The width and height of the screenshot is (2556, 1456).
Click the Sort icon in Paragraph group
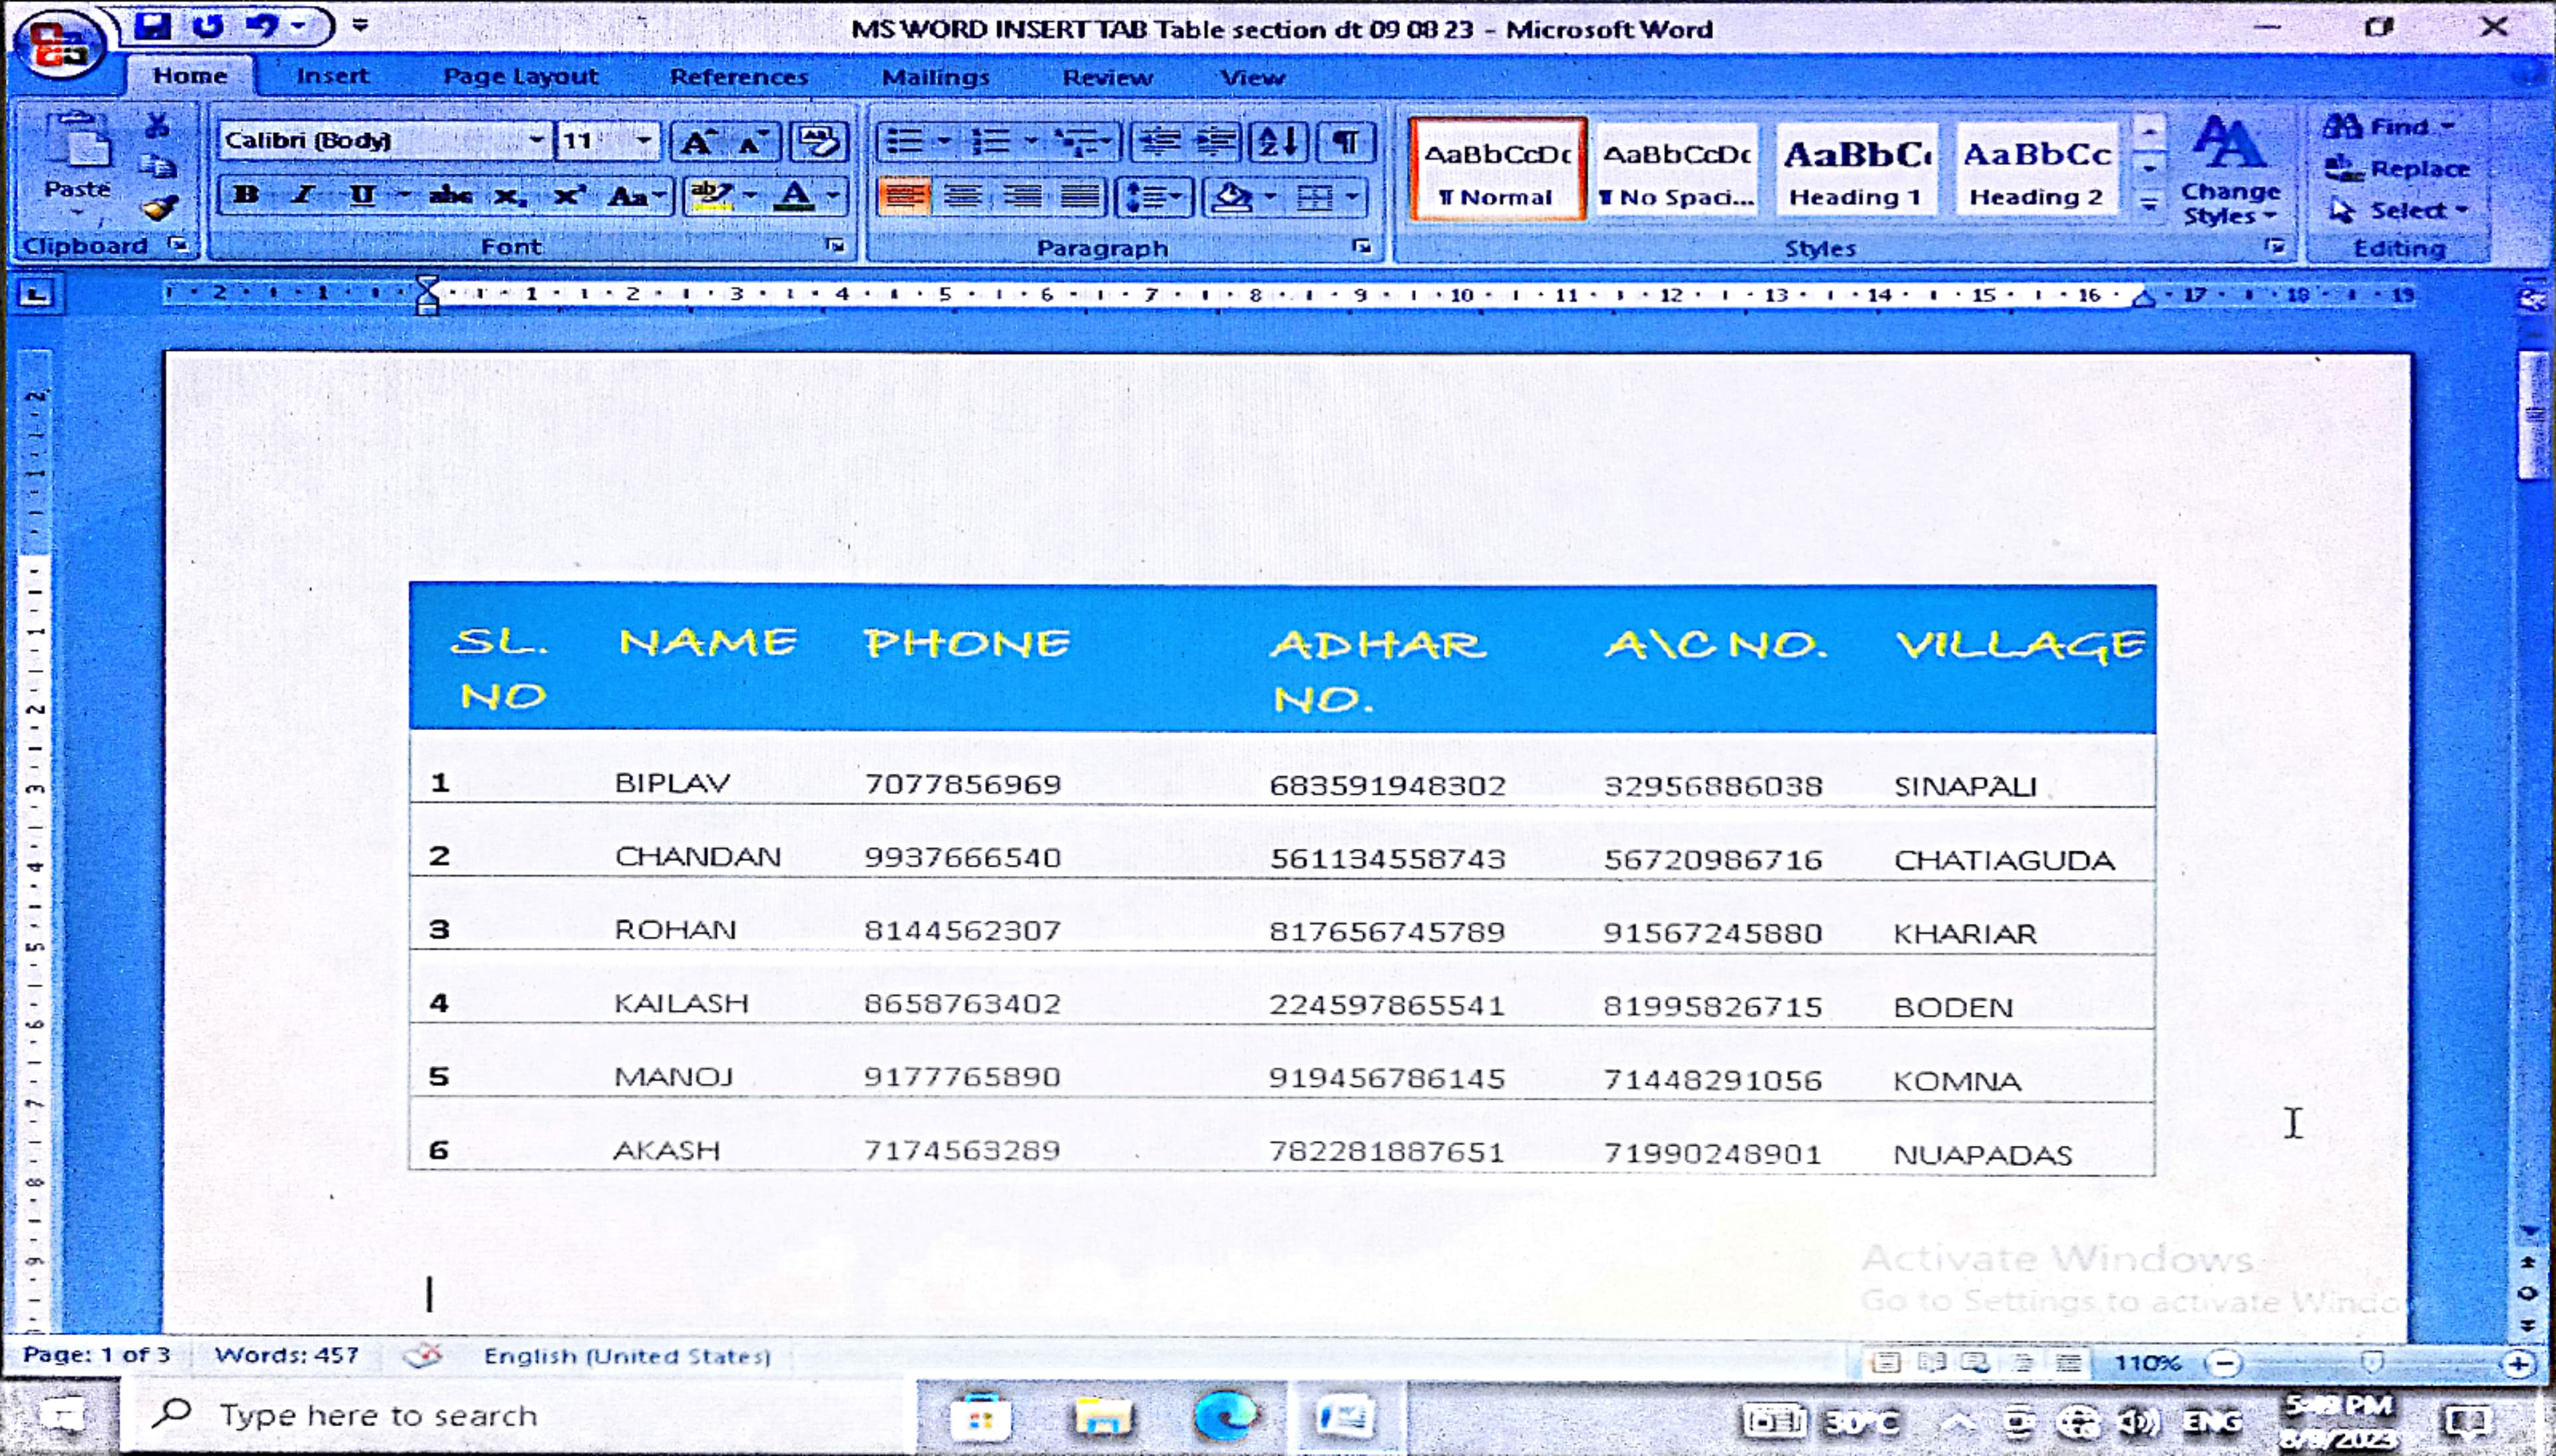tap(1278, 142)
